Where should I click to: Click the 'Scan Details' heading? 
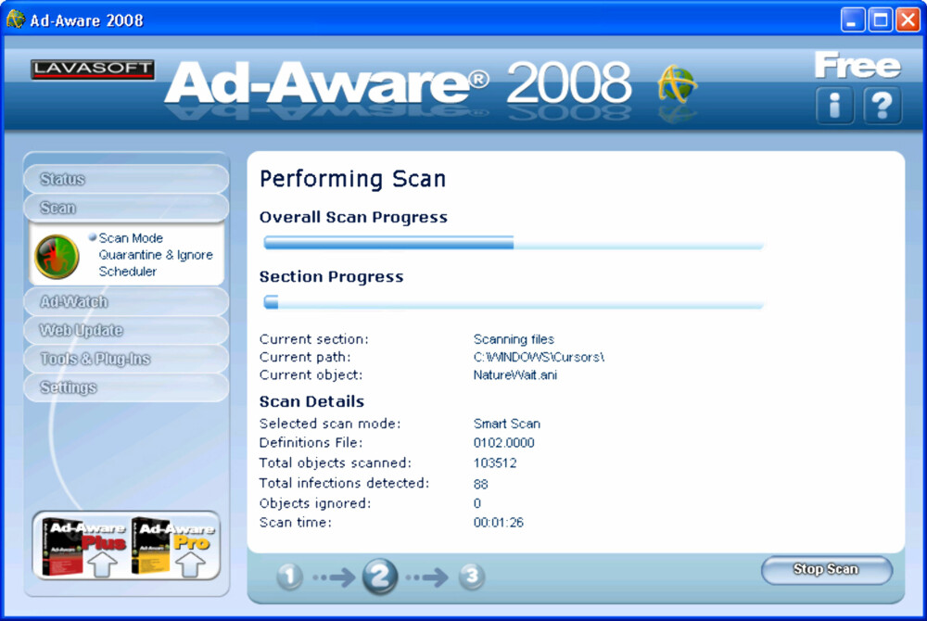pos(311,401)
